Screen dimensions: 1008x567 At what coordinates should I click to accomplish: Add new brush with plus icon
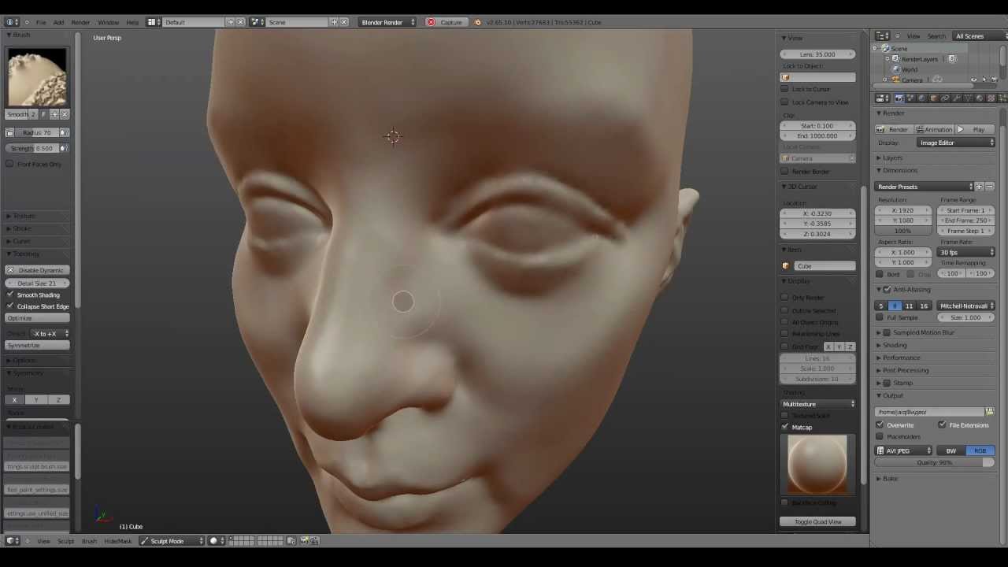[54, 115]
